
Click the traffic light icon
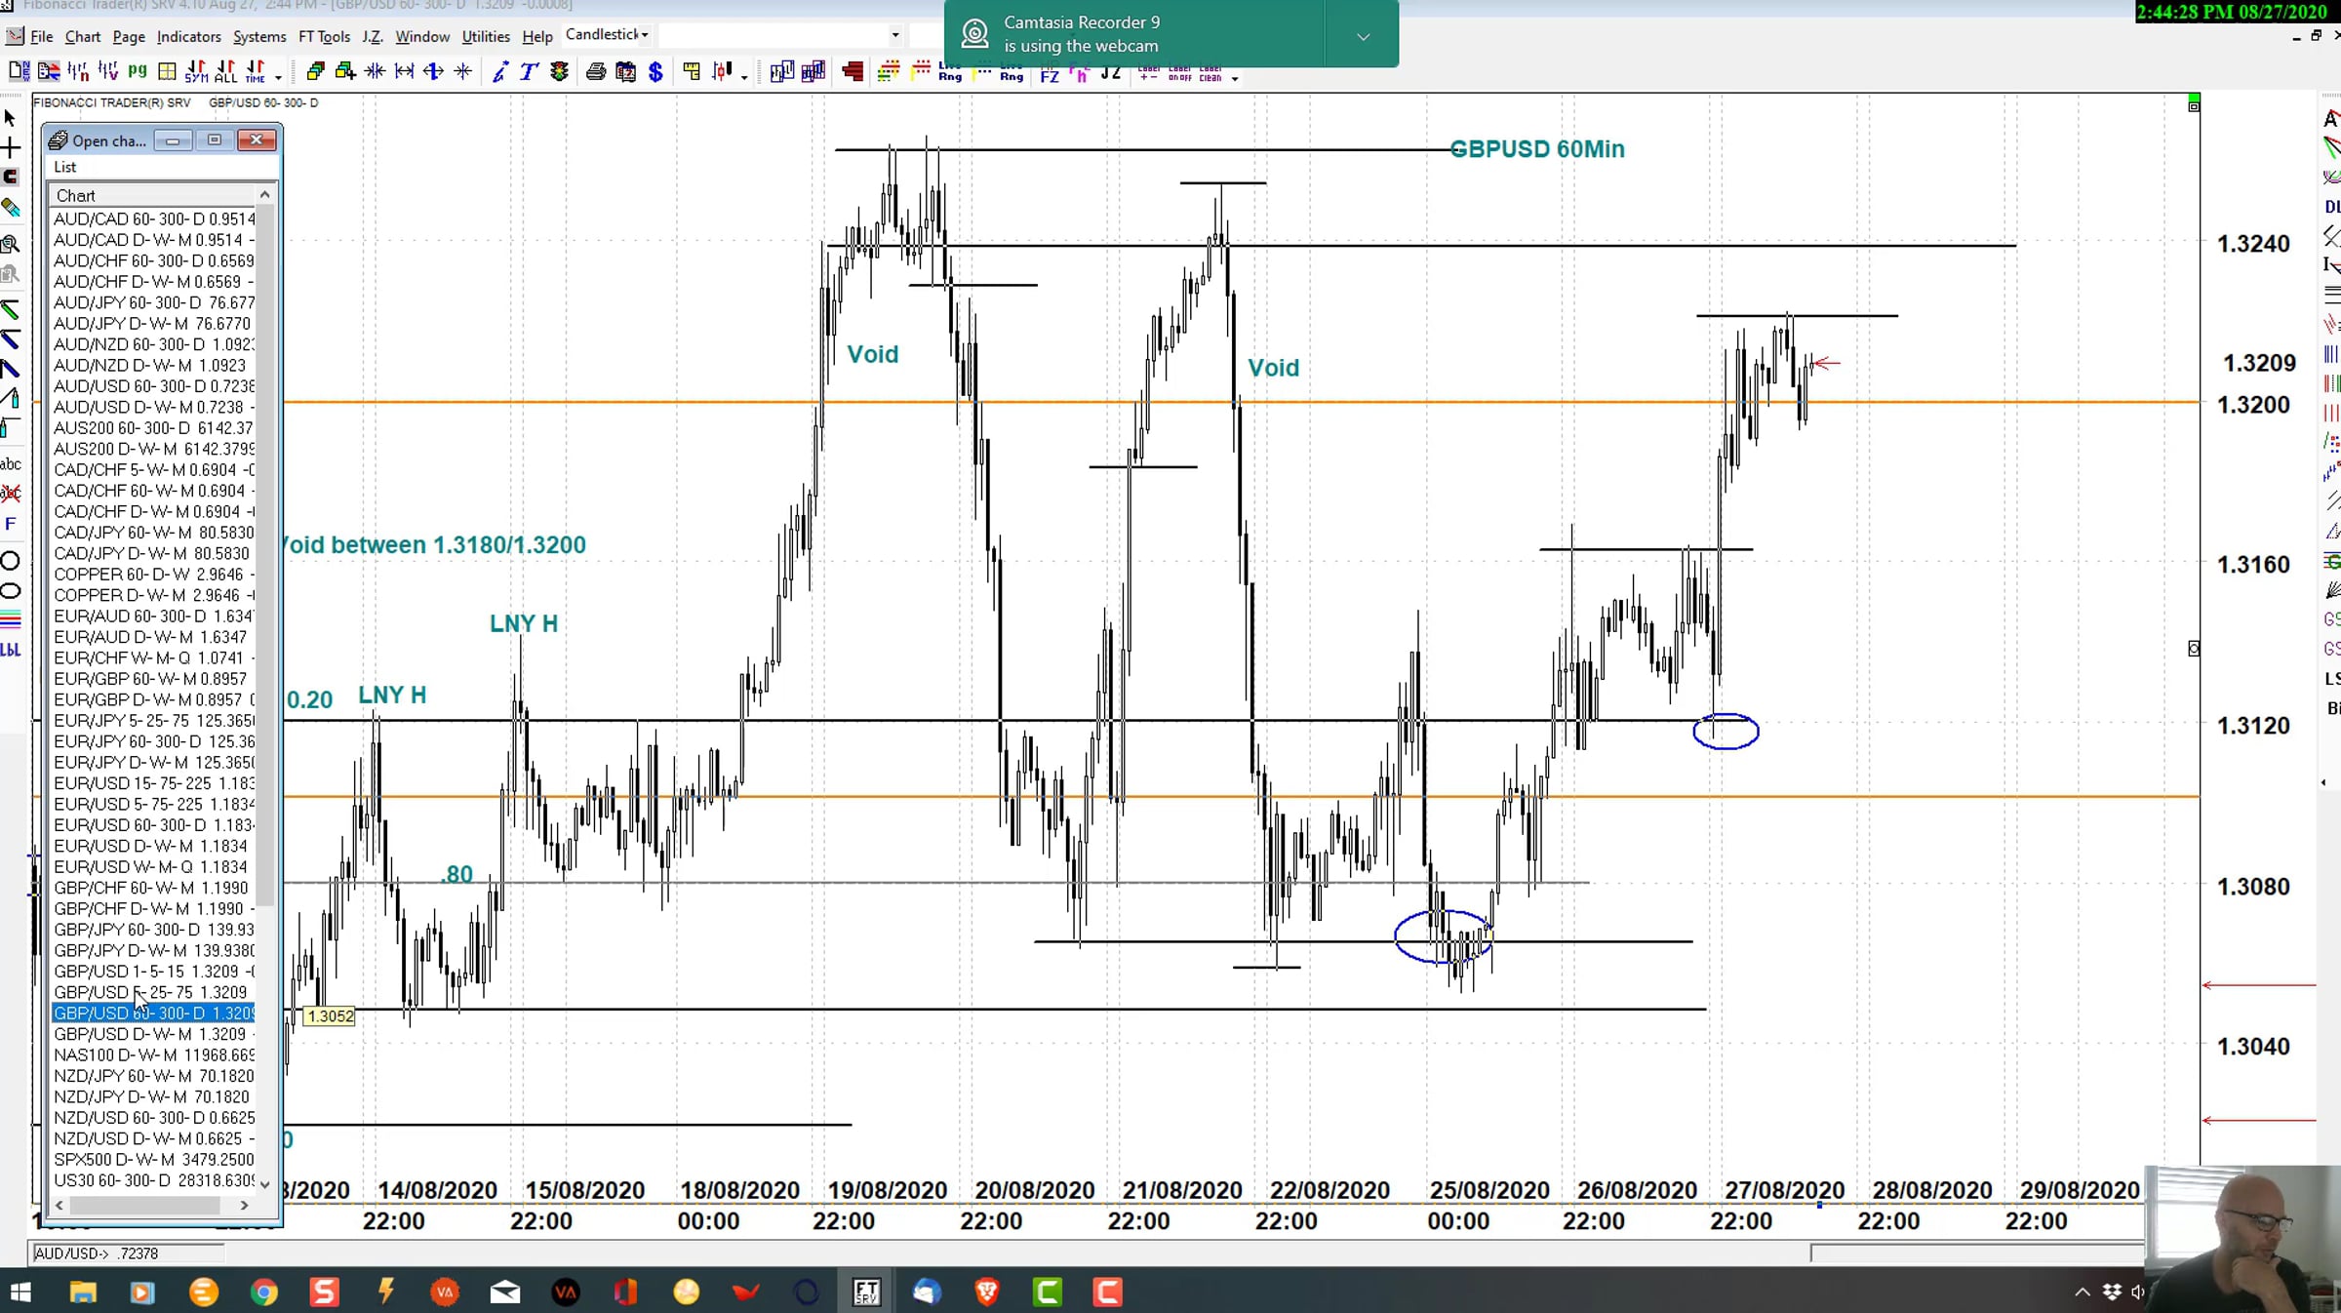pos(560,72)
